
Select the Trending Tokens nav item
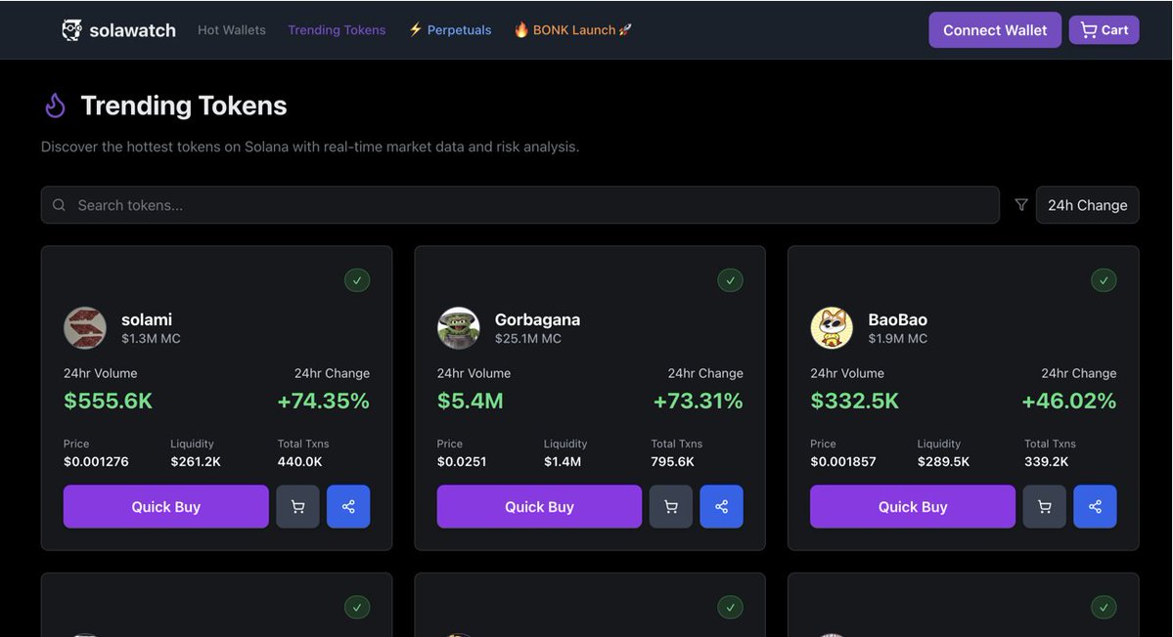(x=337, y=30)
